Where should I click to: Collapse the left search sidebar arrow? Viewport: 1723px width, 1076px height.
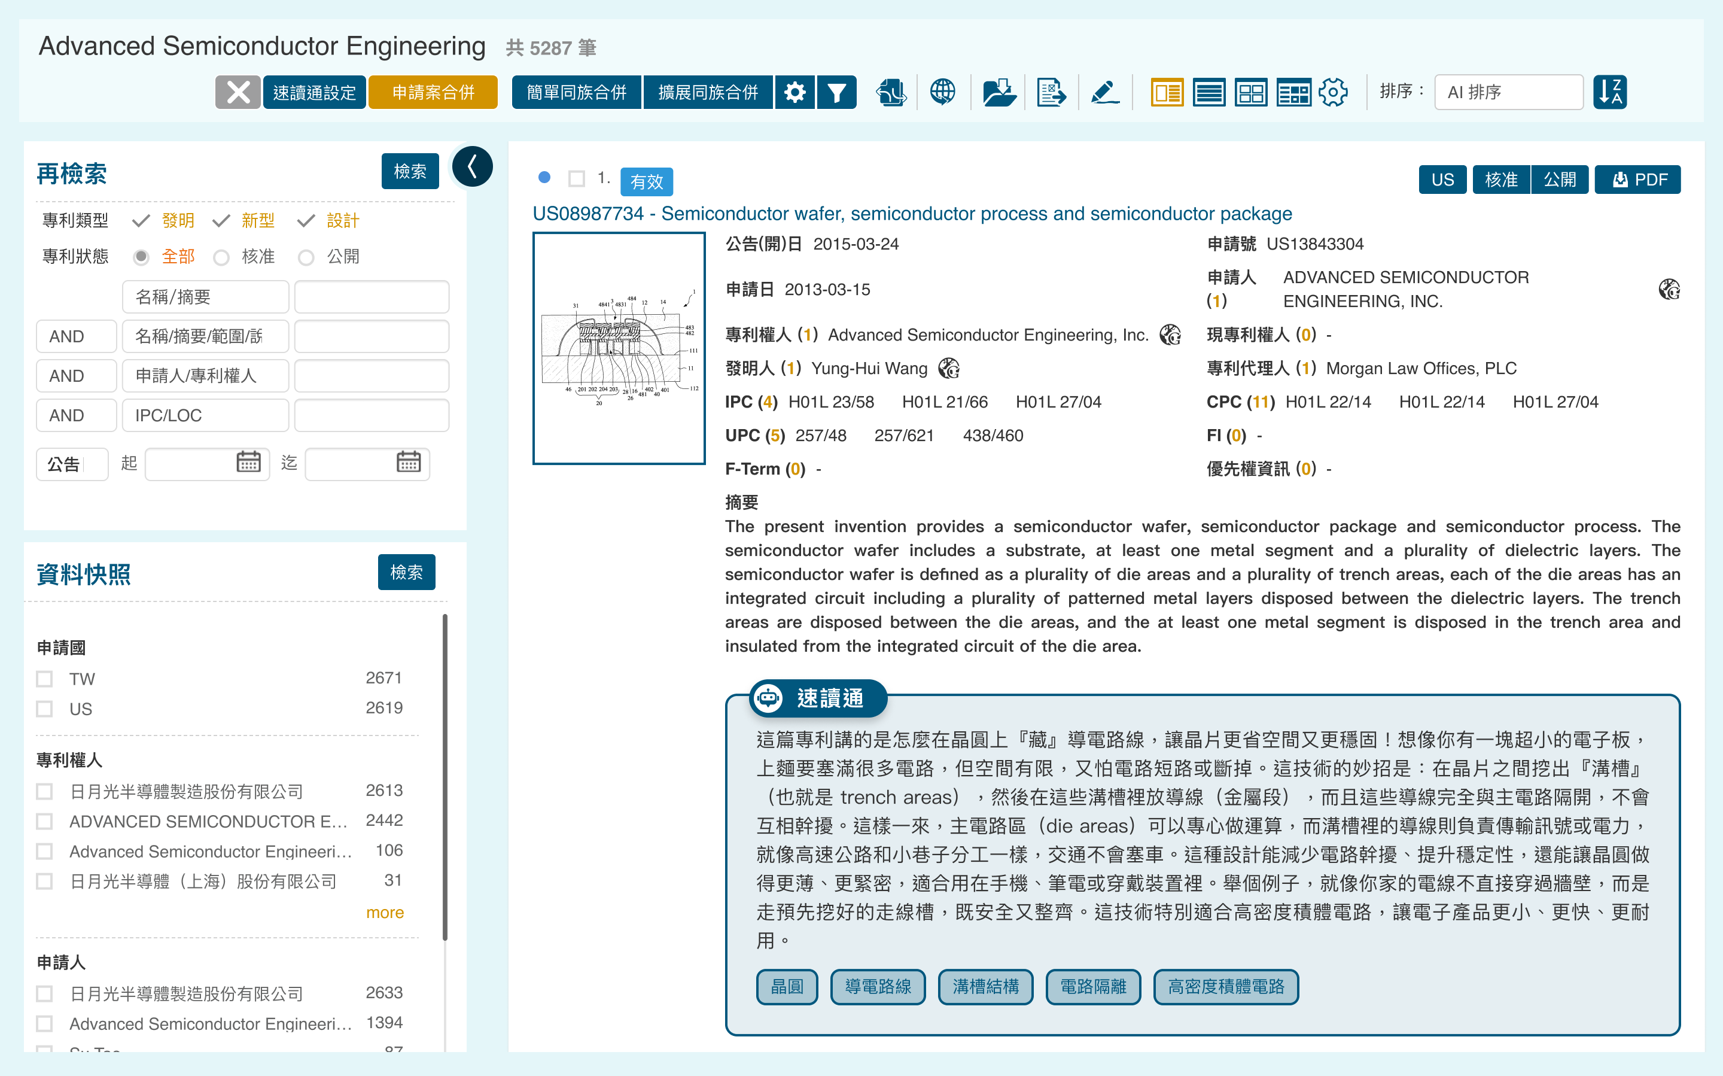(x=471, y=167)
